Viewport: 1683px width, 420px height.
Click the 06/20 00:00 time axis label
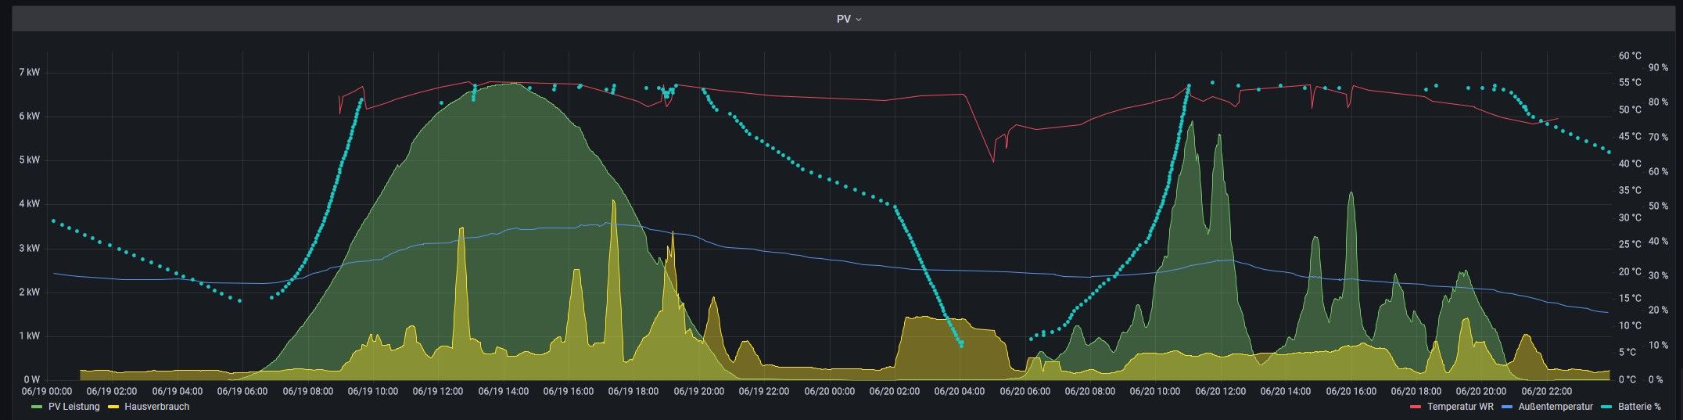point(830,391)
